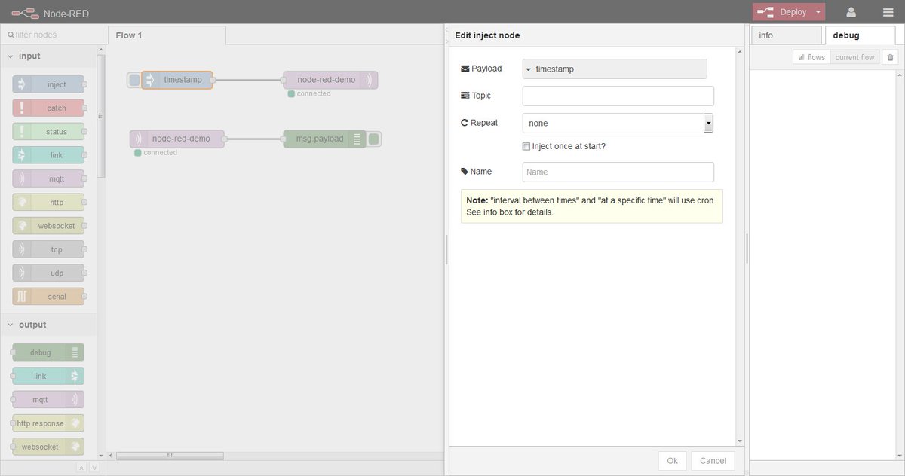The height and width of the screenshot is (476, 905).
Task: Select the output websocket node
Action: click(x=48, y=447)
